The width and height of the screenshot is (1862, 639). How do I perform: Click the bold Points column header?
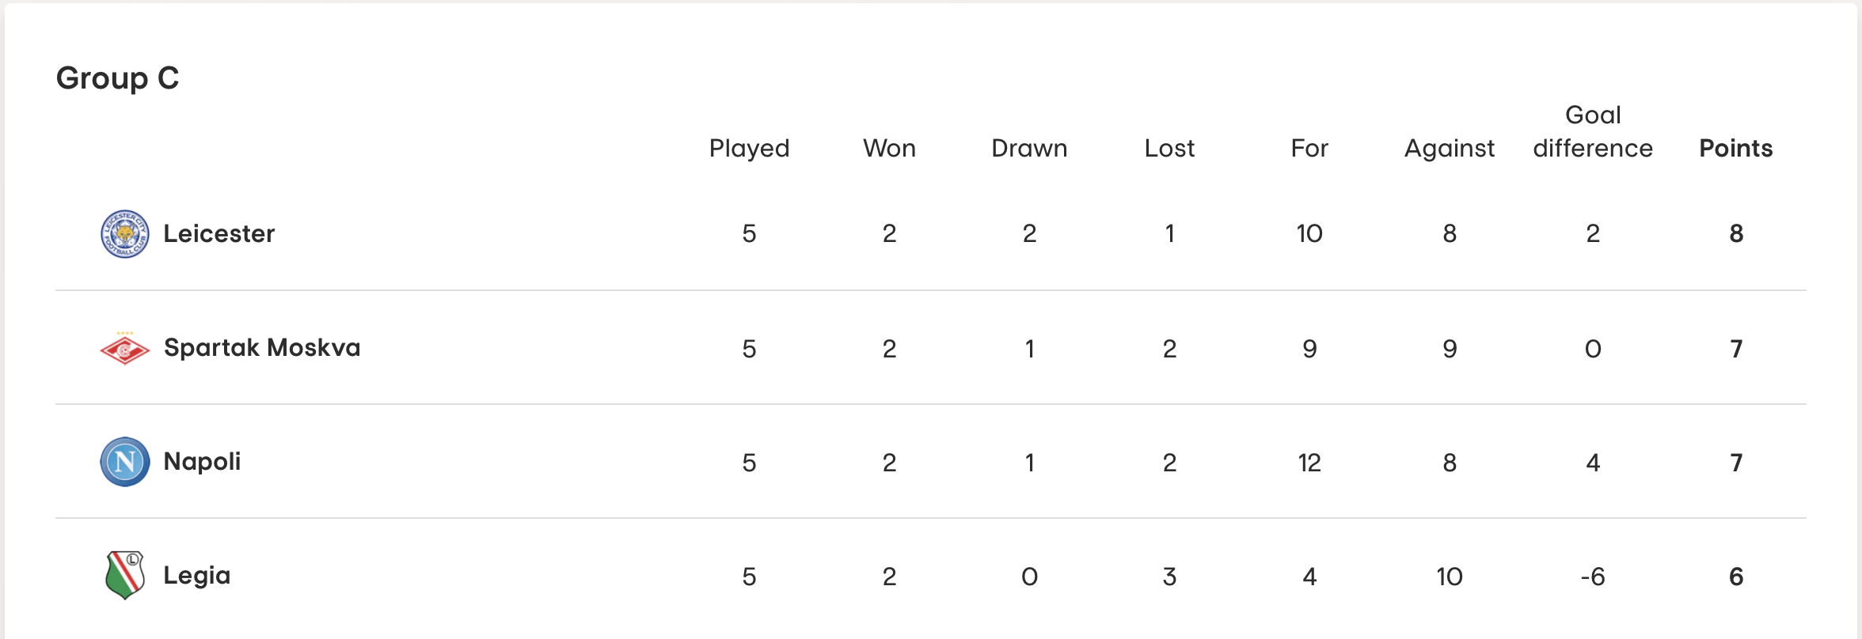point(1736,149)
